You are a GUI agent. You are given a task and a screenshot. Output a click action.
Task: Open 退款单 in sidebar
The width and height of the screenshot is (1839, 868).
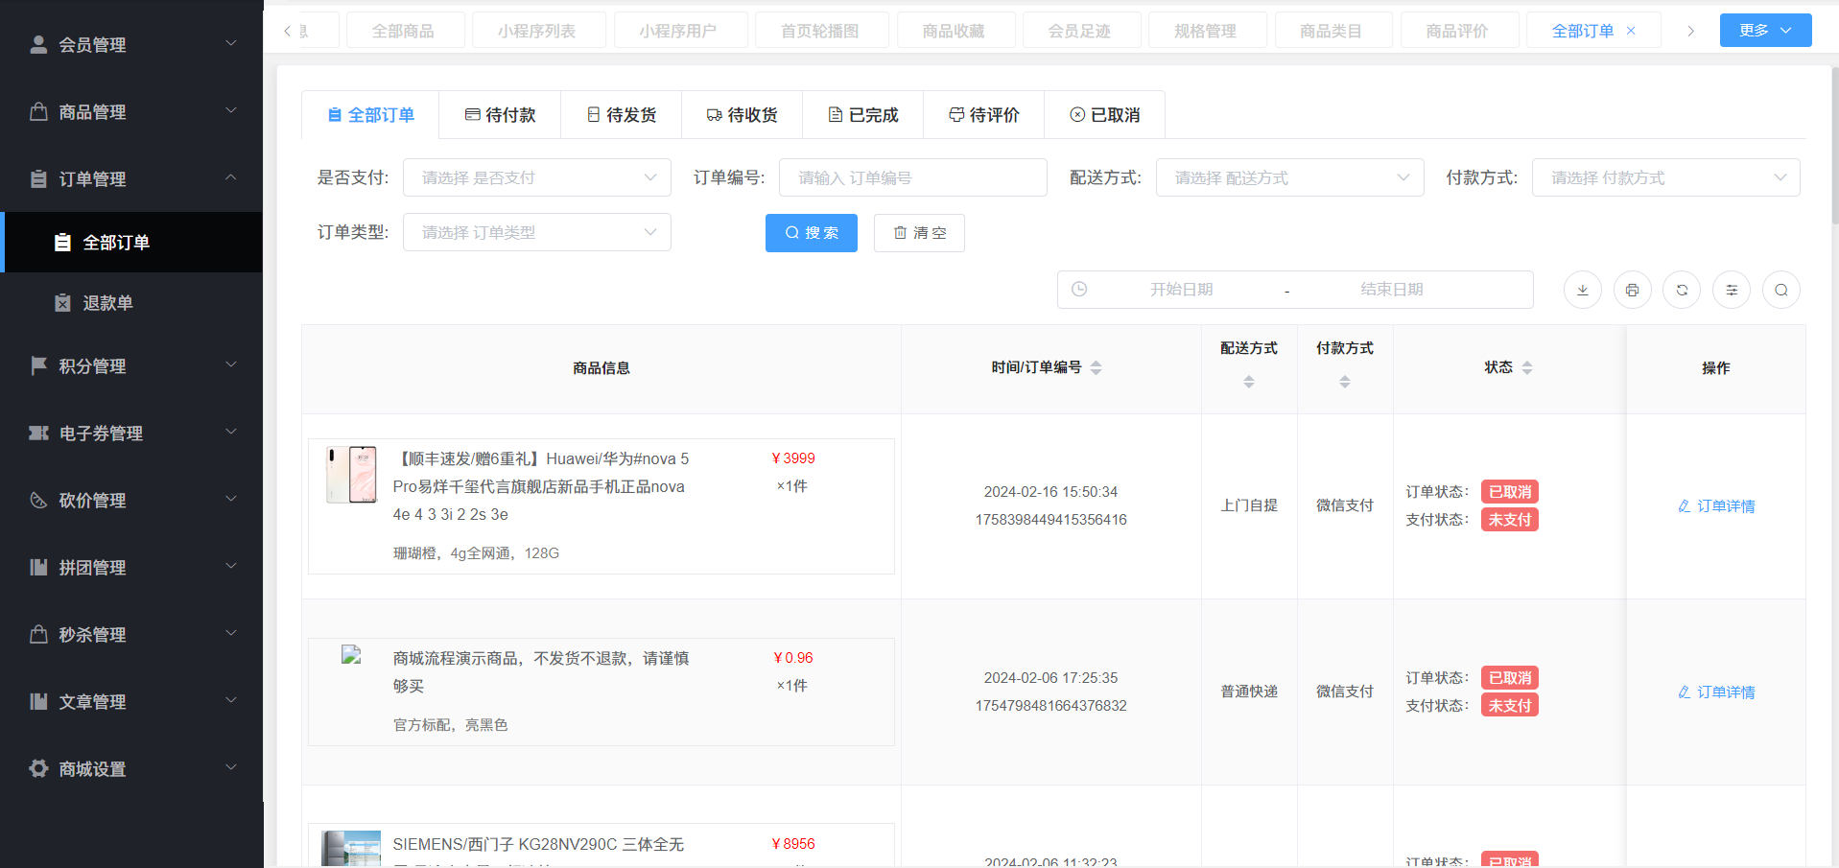(131, 302)
